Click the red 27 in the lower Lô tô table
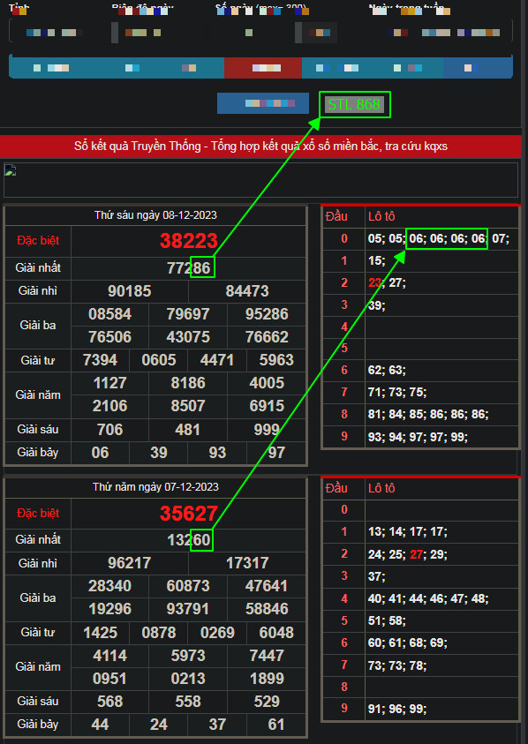The width and height of the screenshot is (528, 744). [x=416, y=554]
